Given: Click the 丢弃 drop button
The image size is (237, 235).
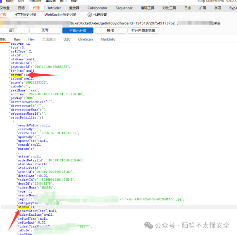Looking at the screenshot, I should (45, 31).
